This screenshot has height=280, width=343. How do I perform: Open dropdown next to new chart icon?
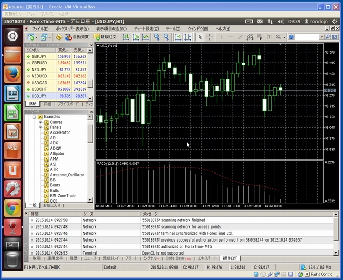point(36,37)
